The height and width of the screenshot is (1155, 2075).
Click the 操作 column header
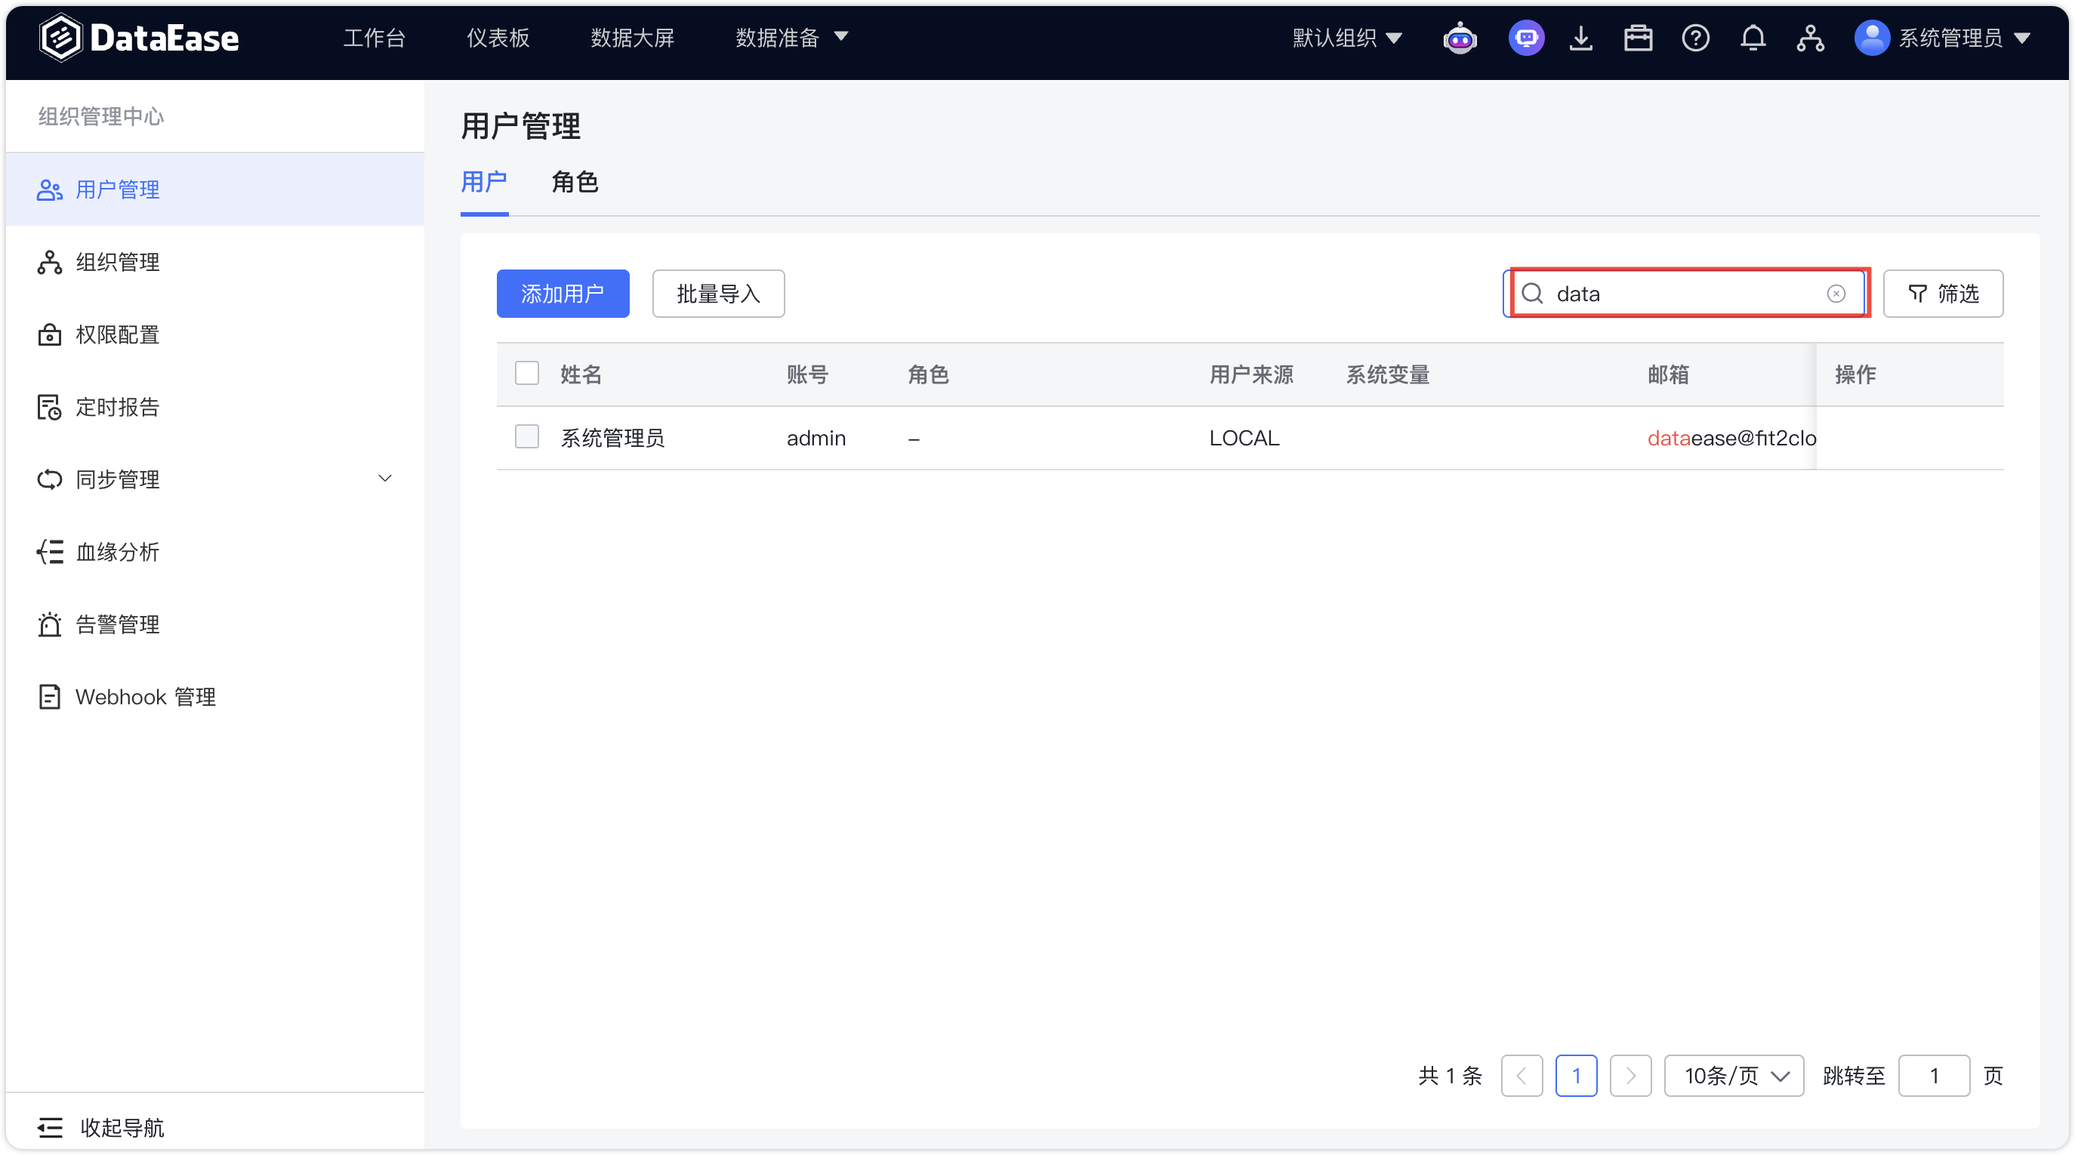(x=1855, y=374)
